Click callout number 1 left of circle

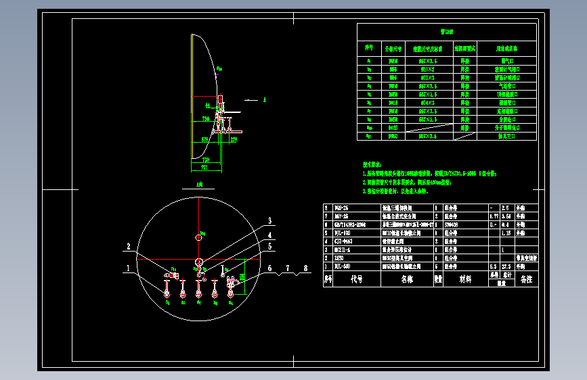click(128, 268)
